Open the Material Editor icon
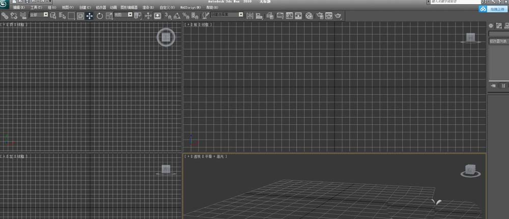The image size is (509, 219). point(309,16)
